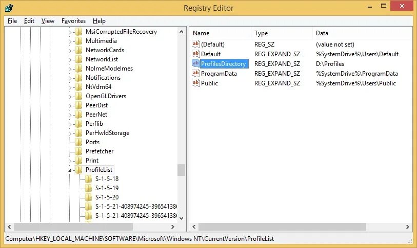Click tree pane scroll right arrow
The width and height of the screenshot is (417, 248).
click(x=173, y=227)
